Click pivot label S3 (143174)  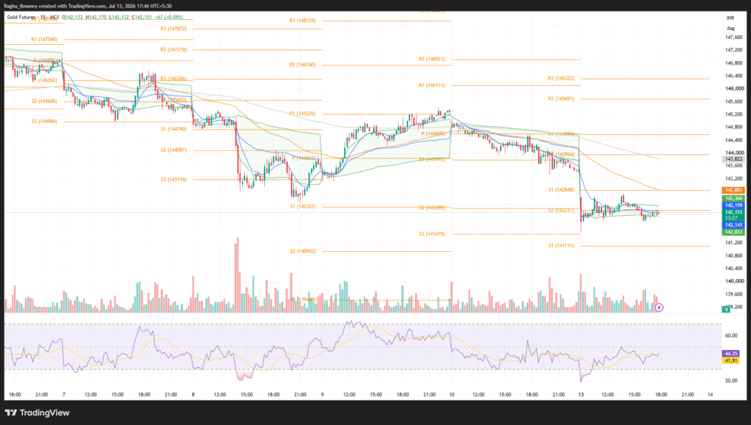[173, 179]
